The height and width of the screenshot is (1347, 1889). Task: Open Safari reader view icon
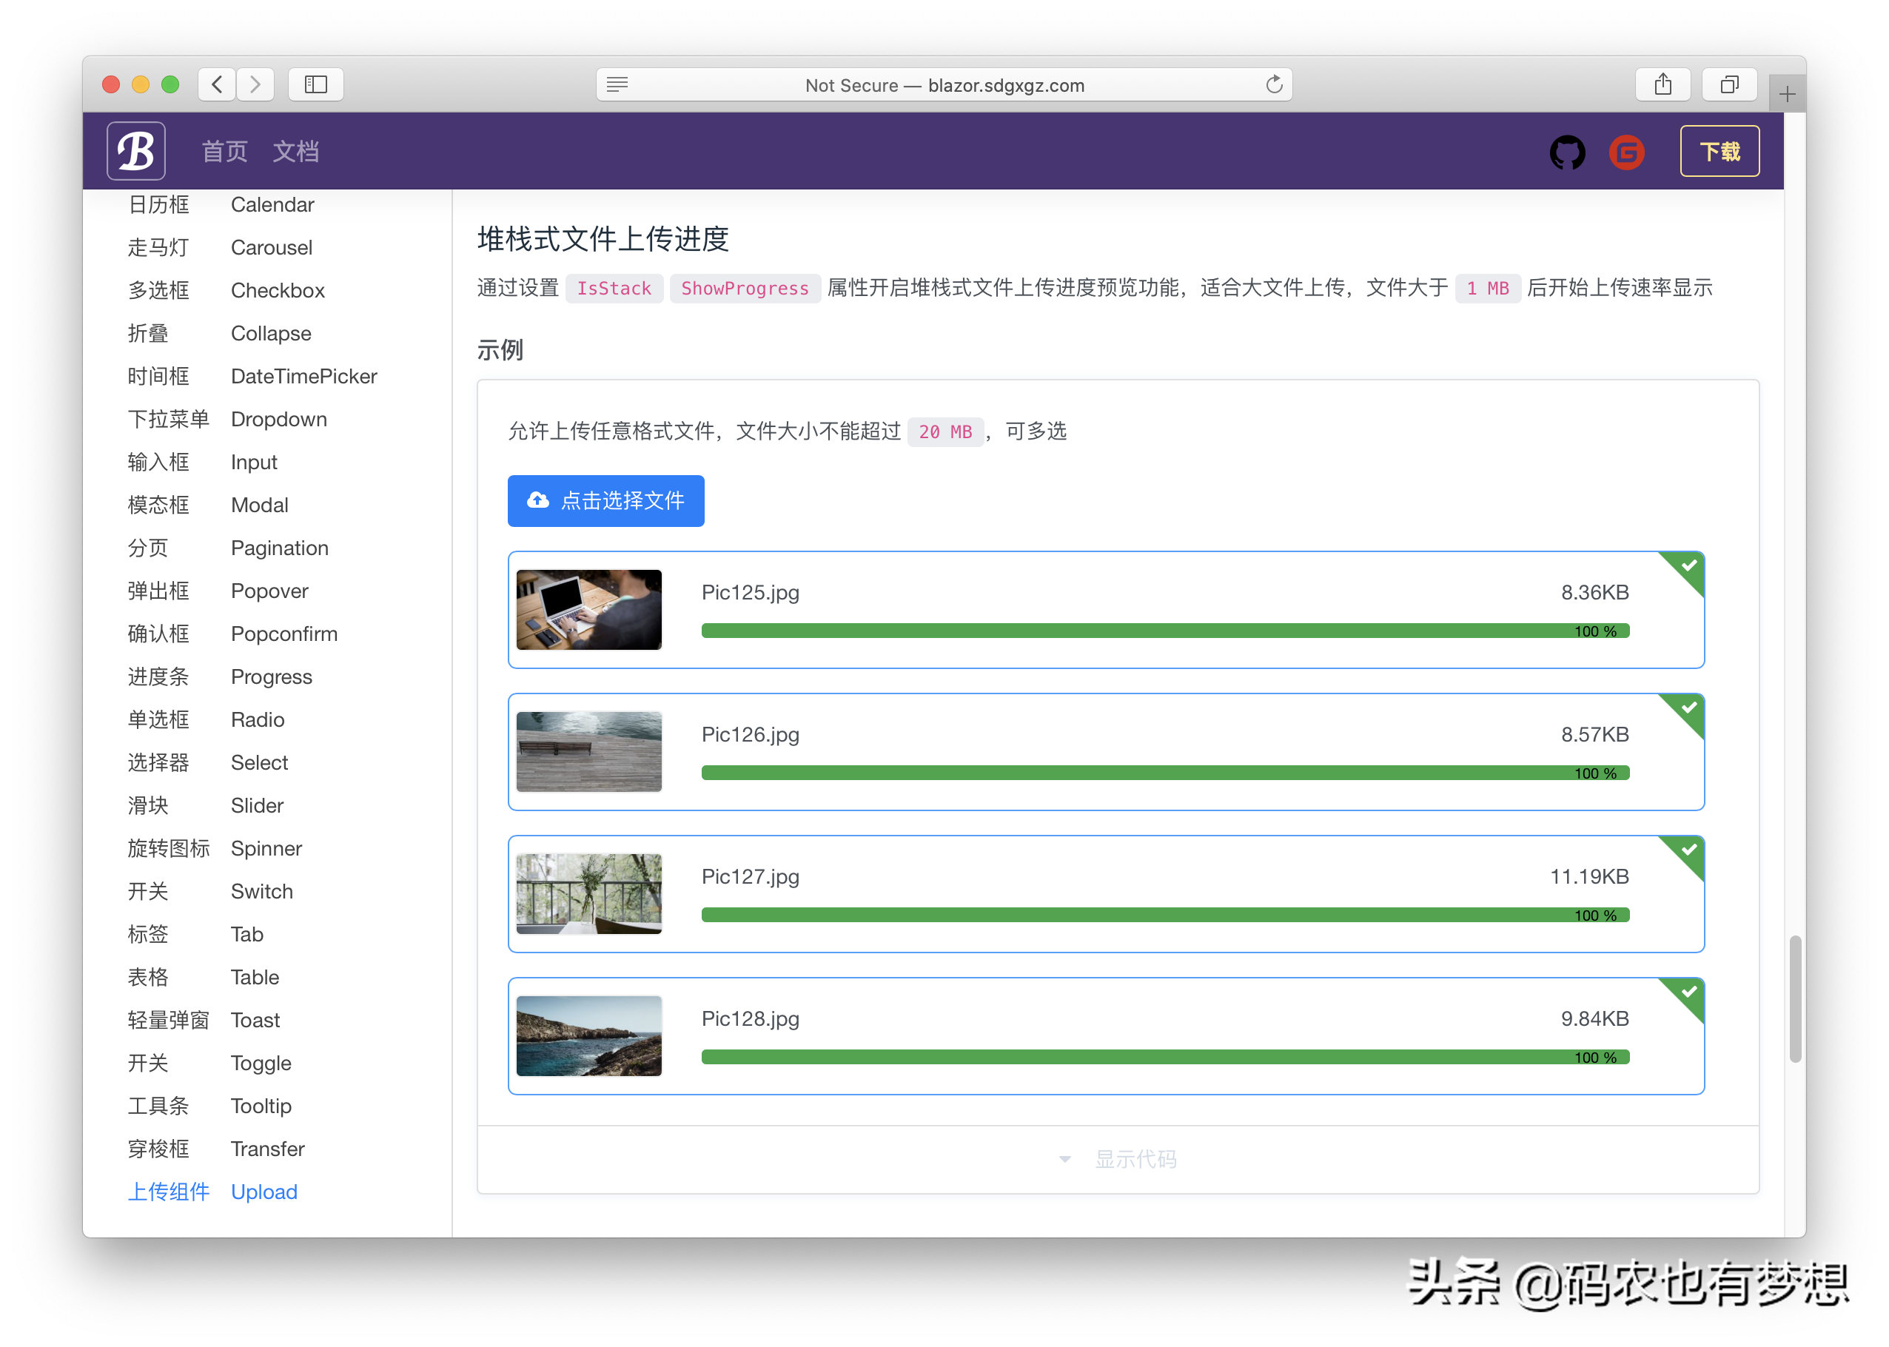pos(617,84)
